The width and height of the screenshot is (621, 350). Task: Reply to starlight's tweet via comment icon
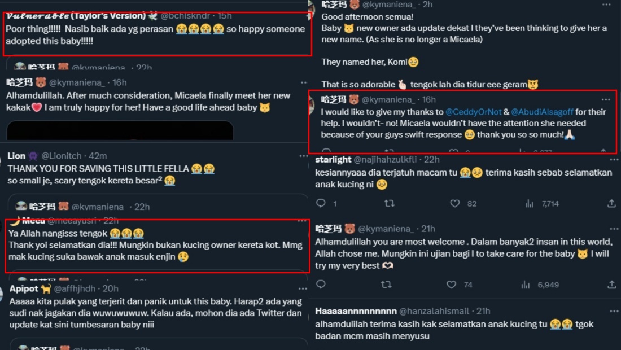pos(321,203)
